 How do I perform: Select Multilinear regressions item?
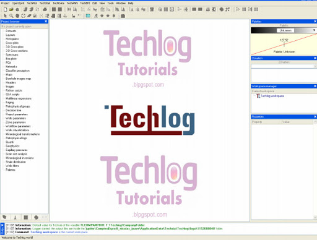(19, 98)
